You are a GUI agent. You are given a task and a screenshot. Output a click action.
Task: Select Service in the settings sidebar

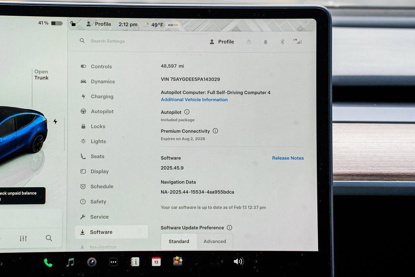pos(101,217)
